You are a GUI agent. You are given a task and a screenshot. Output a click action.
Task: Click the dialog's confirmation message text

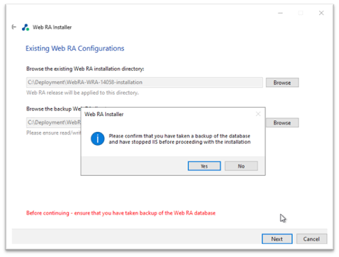click(x=180, y=139)
